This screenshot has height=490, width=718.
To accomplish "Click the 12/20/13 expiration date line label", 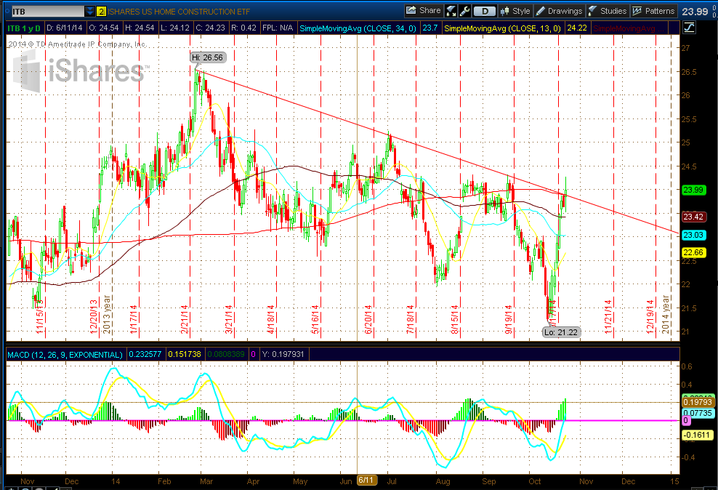I will 94,318.
